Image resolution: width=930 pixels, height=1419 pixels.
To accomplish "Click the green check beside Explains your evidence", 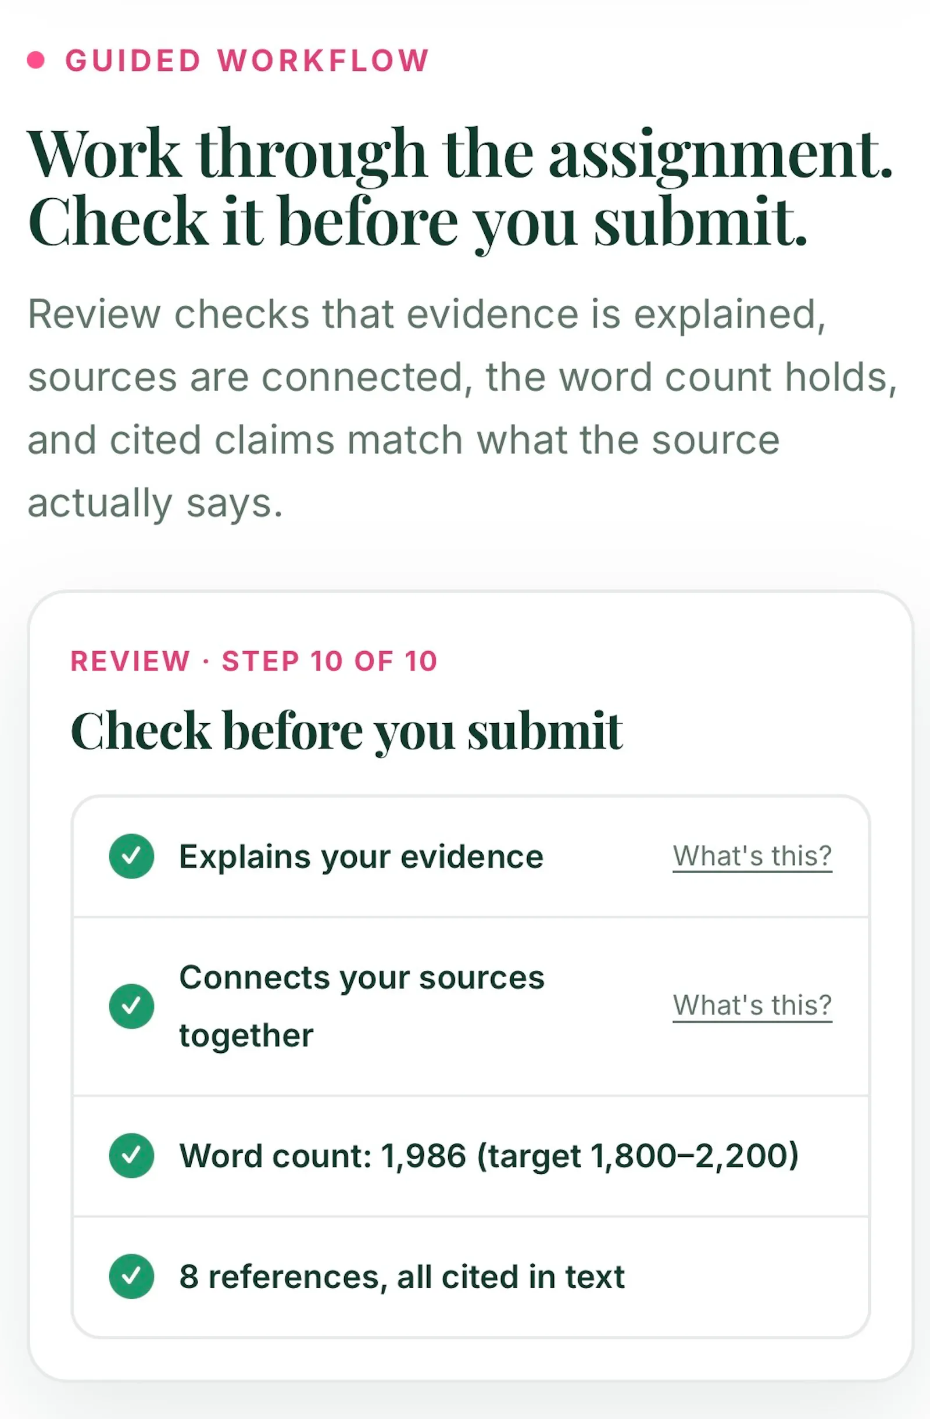I will (x=132, y=856).
